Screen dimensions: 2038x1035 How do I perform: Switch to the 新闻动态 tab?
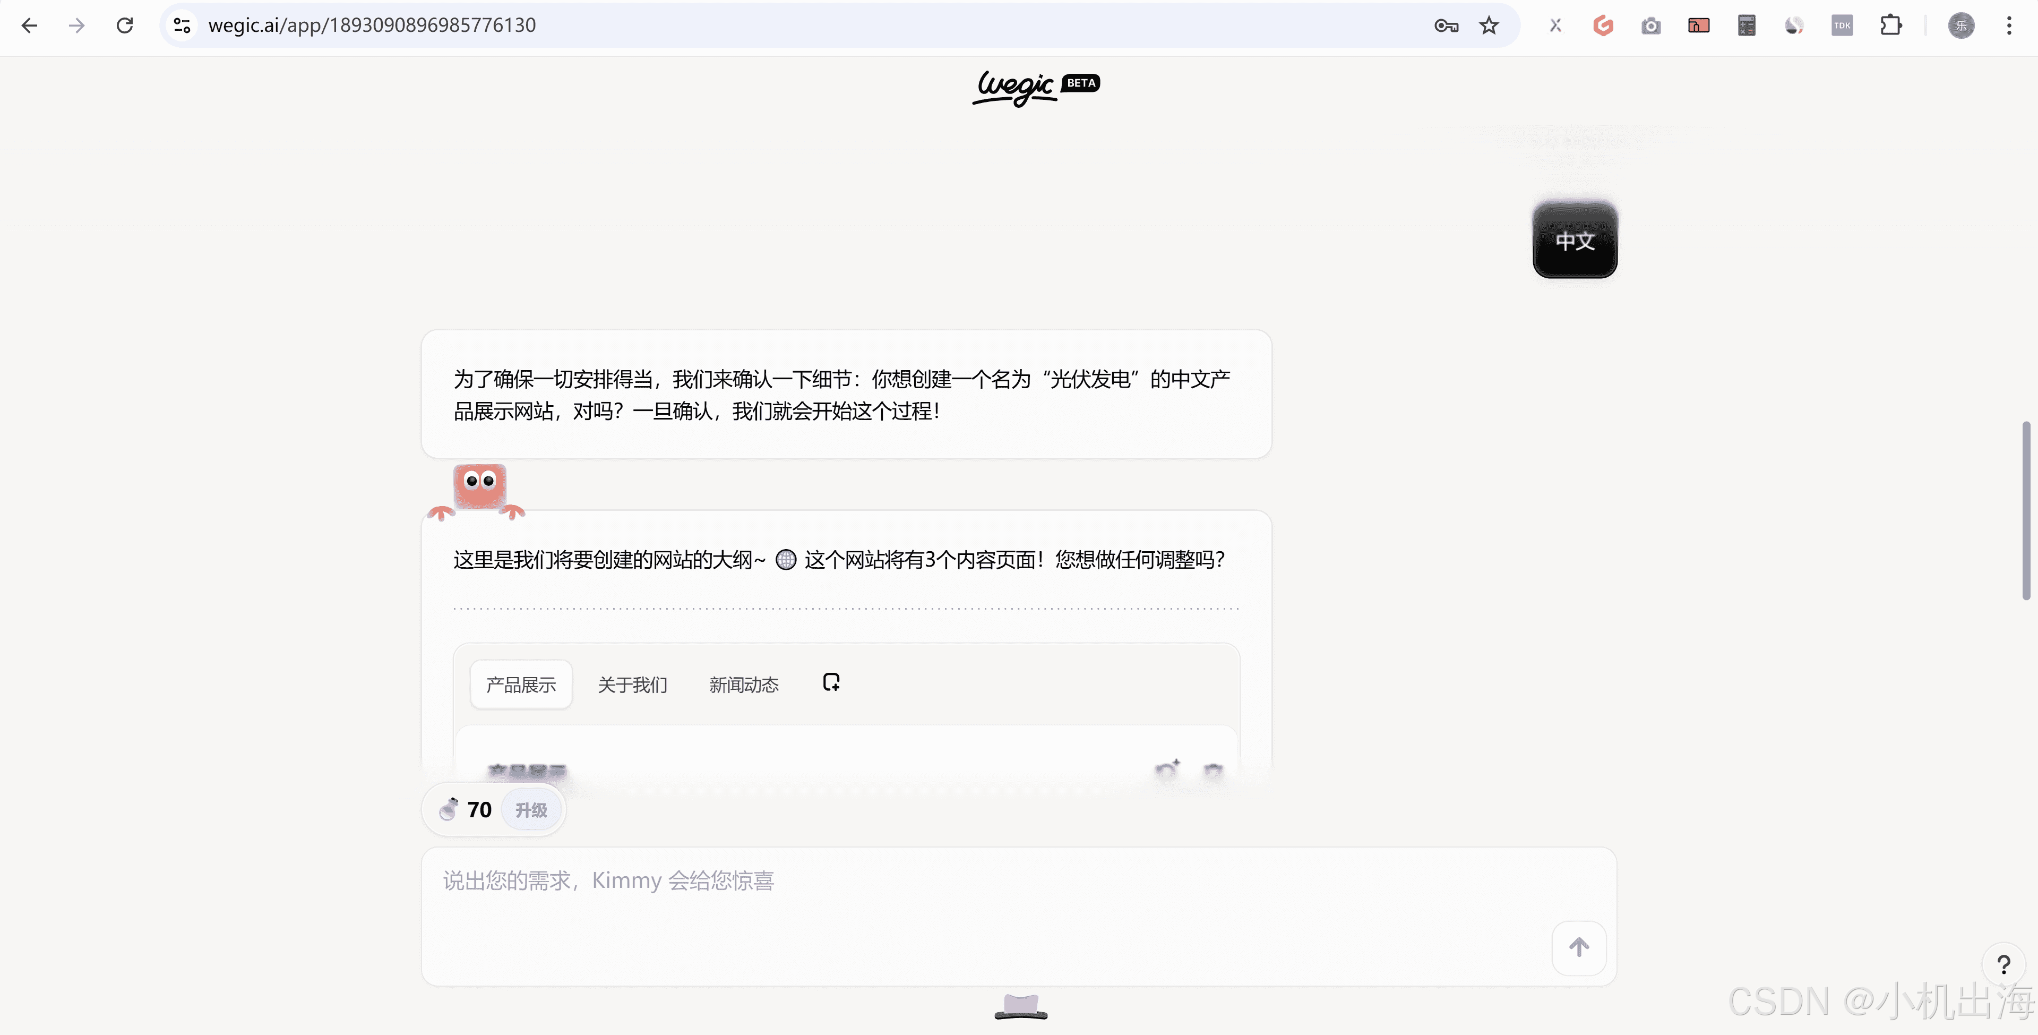pos(744,685)
